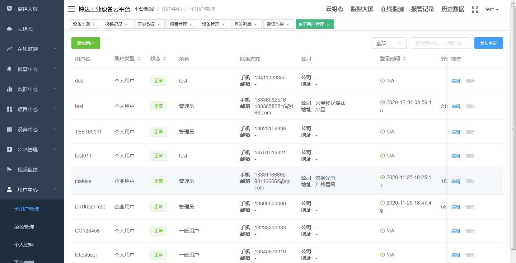Image resolution: width=516 pixels, height=263 pixels.
Task: Click the 添加用户 button
Action: coord(85,43)
